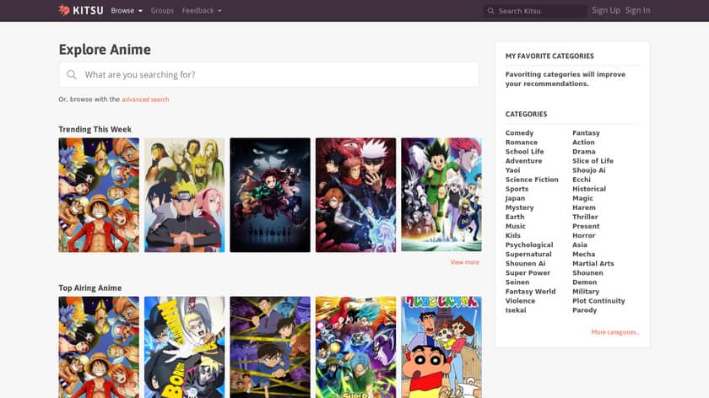Select the Magic category
Image resolution: width=709 pixels, height=398 pixels.
point(582,198)
